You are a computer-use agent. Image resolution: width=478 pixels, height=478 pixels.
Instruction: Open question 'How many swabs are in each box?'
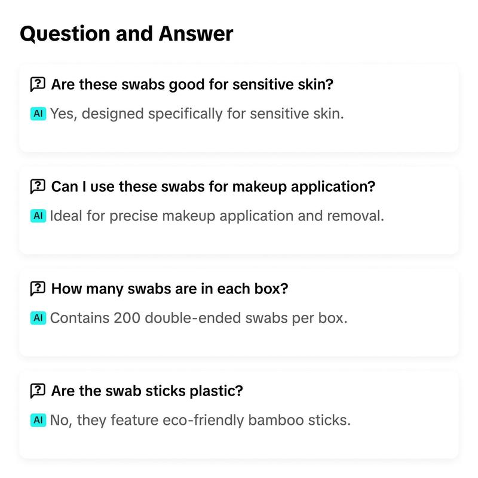[x=170, y=289]
